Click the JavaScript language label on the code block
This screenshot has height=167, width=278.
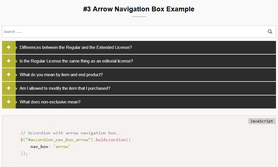coord(261,121)
